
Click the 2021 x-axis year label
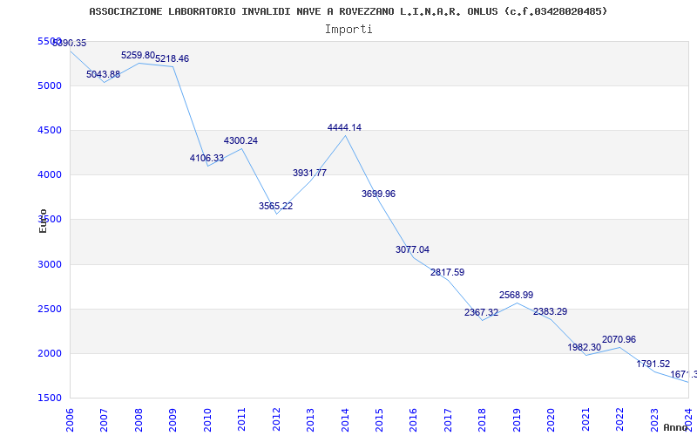585,420
